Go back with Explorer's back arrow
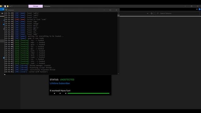201x113 pixels. click(2, 13)
